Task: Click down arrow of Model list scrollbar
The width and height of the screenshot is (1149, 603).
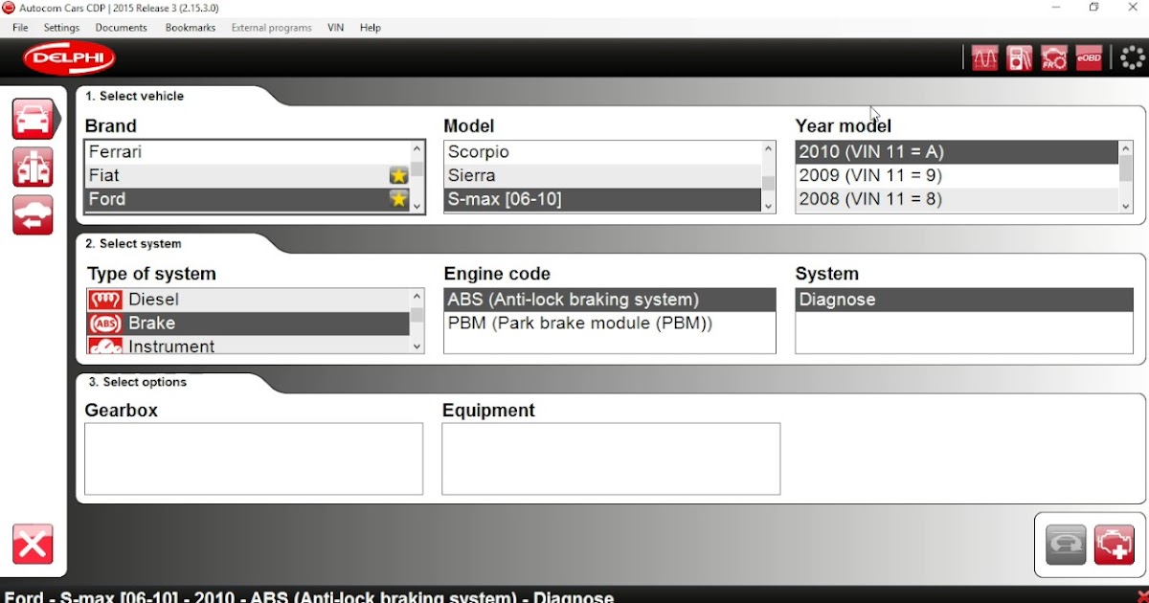Action: pos(769,205)
